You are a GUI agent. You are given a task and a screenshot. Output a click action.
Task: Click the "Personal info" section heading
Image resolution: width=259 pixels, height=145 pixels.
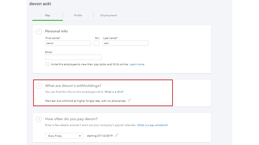point(57,31)
